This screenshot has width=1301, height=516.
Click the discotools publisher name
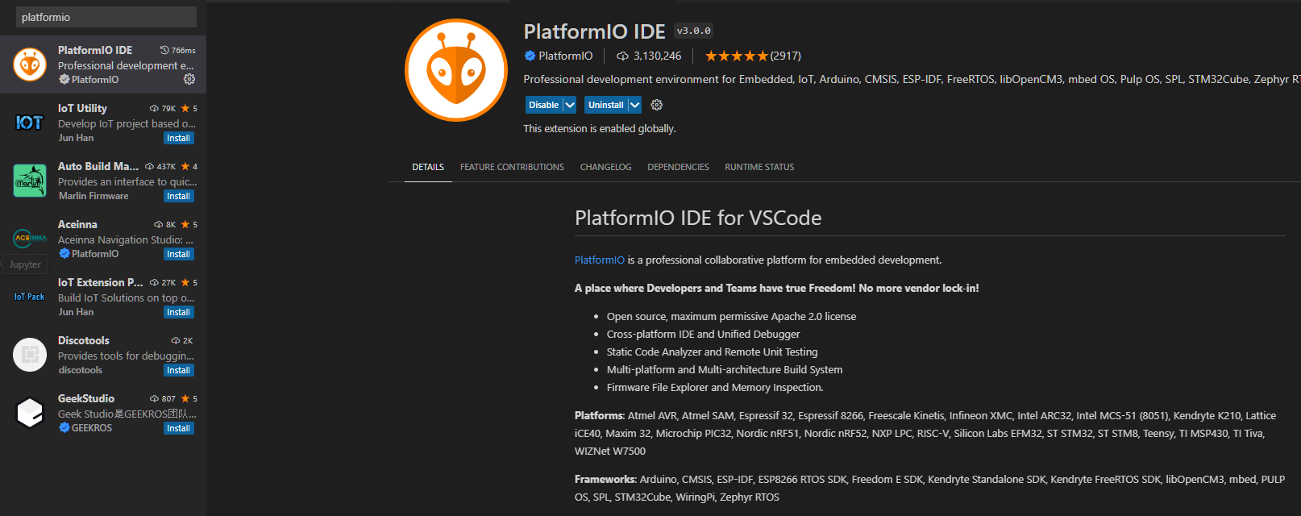(81, 370)
